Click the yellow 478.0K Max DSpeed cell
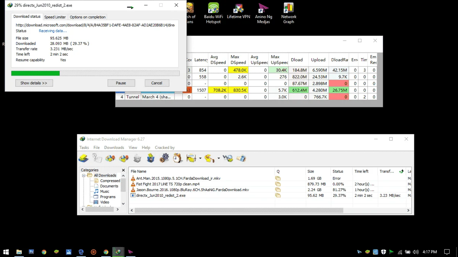 238,70
